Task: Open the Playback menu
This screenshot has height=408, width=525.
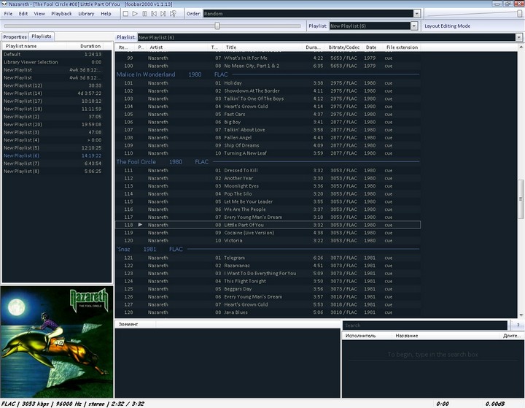Action: pos(61,13)
